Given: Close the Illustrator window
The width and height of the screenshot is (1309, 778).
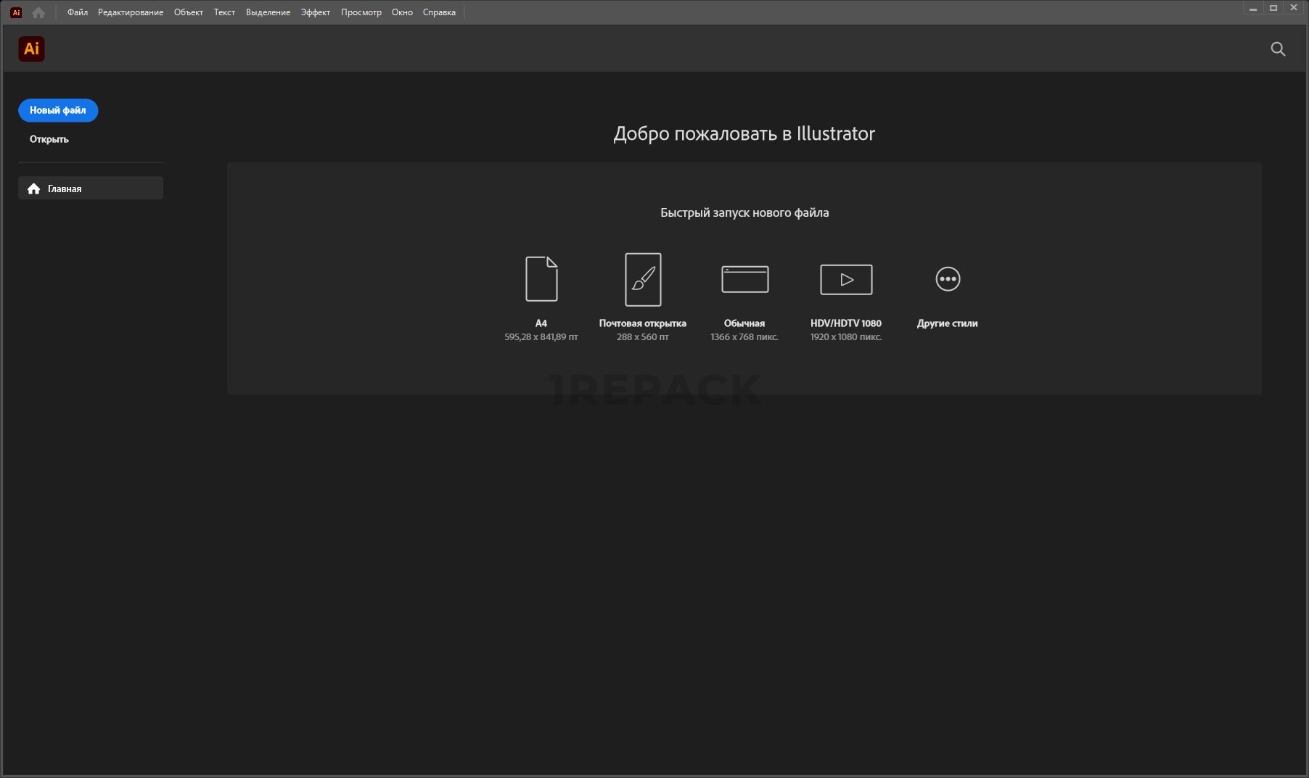Looking at the screenshot, I should [1294, 8].
